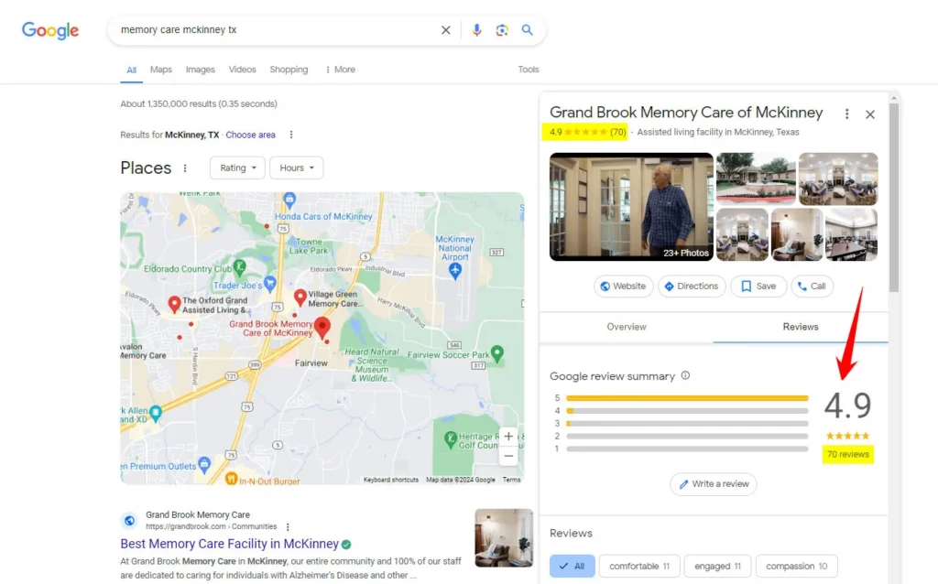Expand the Rating filter dropdown

click(237, 168)
